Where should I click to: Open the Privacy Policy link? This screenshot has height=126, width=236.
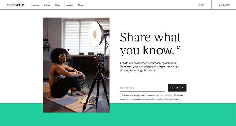click(x=176, y=99)
